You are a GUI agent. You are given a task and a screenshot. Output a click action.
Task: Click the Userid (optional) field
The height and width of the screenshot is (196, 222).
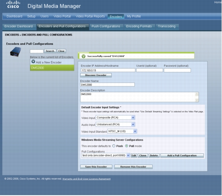click(x=150, y=70)
